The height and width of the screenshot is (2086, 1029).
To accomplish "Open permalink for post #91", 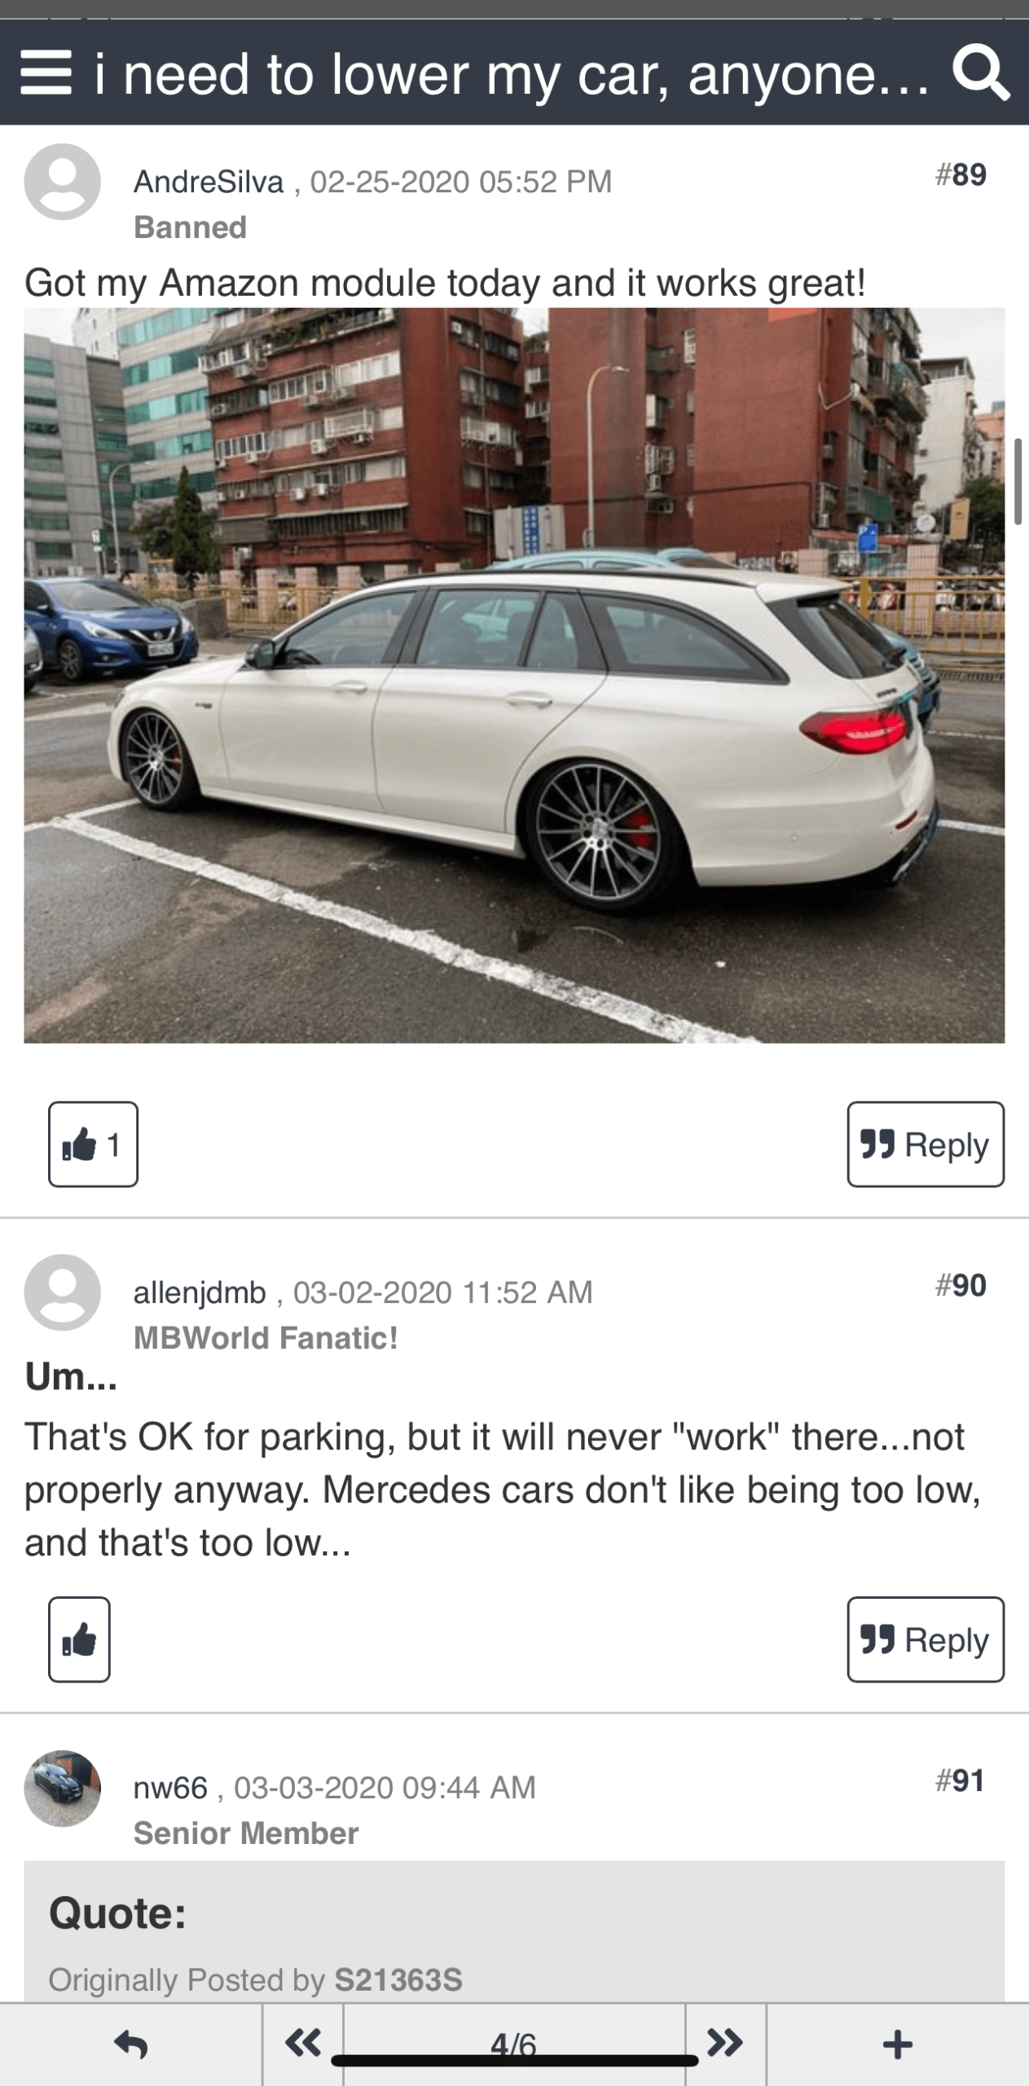I will coord(961,1780).
